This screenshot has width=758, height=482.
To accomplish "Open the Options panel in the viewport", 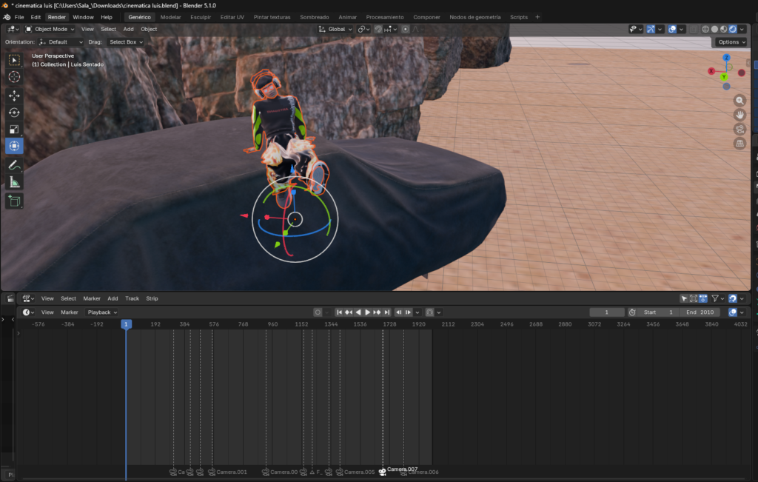I will 731,41.
